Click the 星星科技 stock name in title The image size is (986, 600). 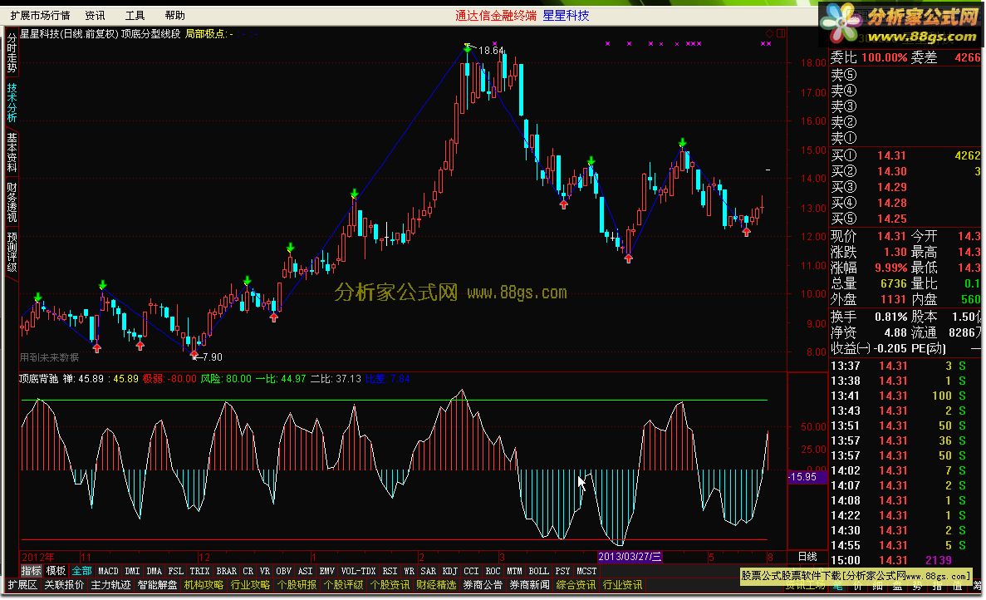[566, 15]
